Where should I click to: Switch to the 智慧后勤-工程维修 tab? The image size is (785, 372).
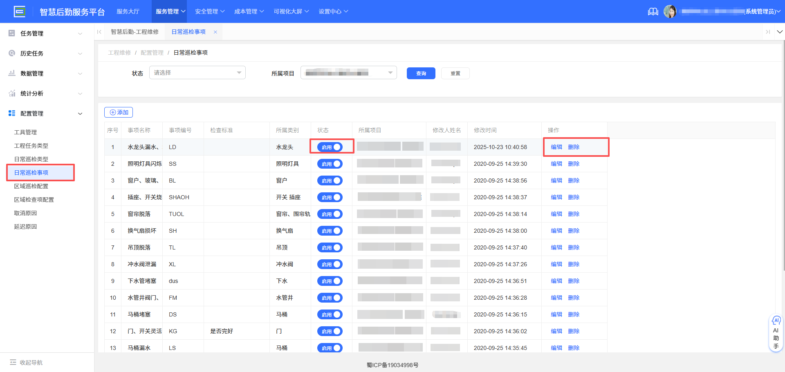coord(135,31)
